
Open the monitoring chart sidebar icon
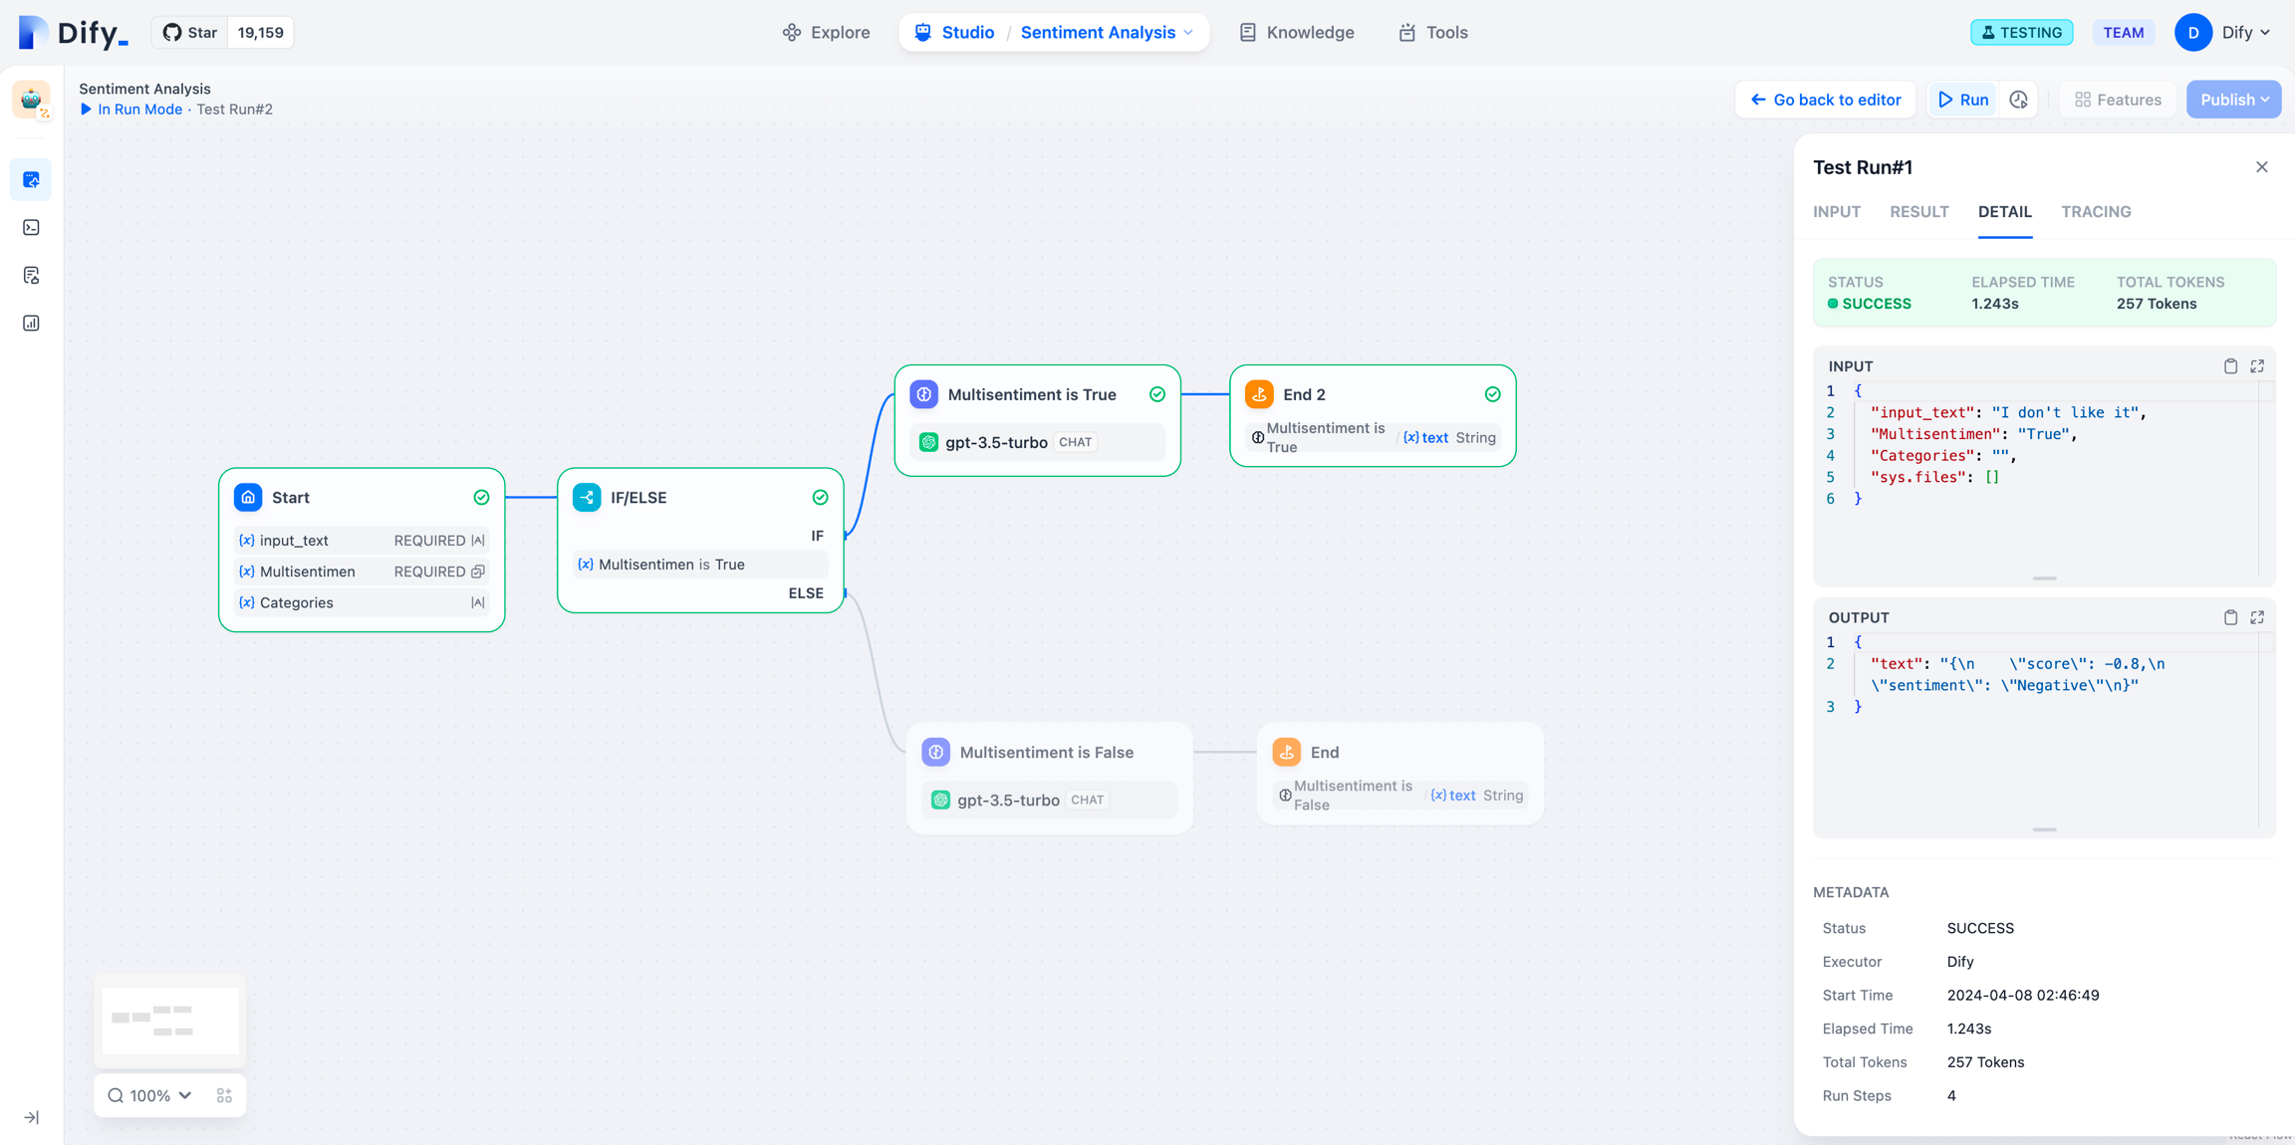tap(31, 324)
